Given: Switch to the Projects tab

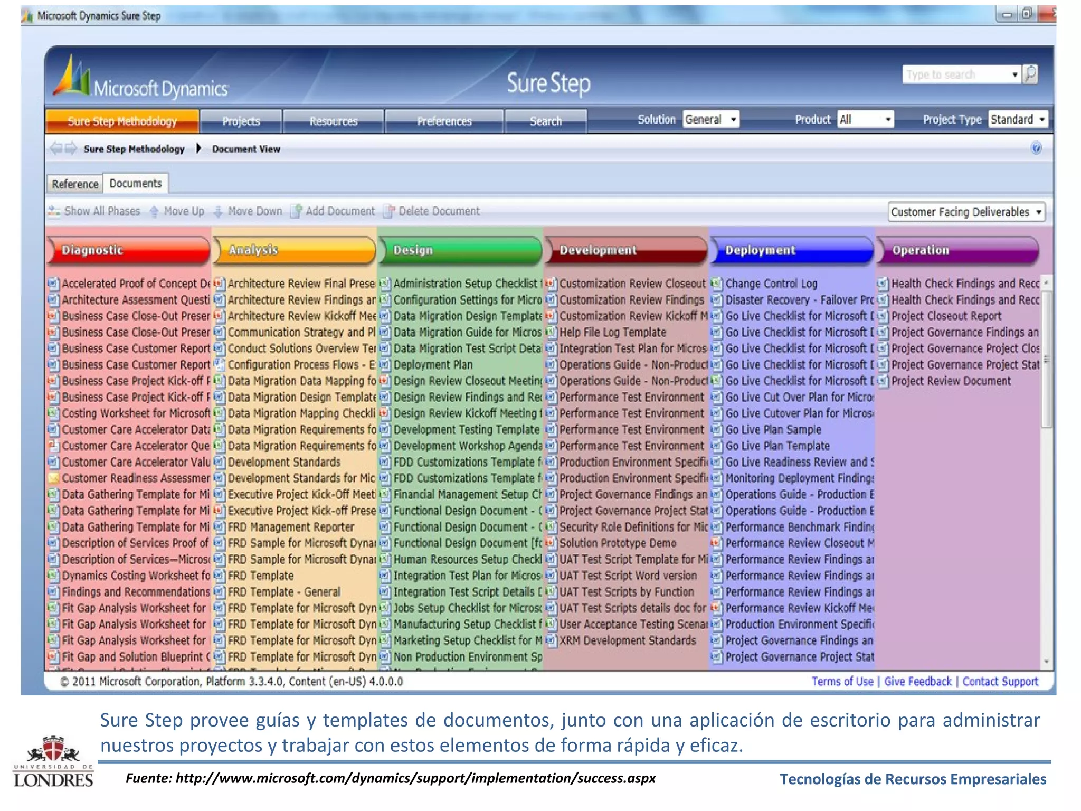Looking at the screenshot, I should click(x=241, y=121).
